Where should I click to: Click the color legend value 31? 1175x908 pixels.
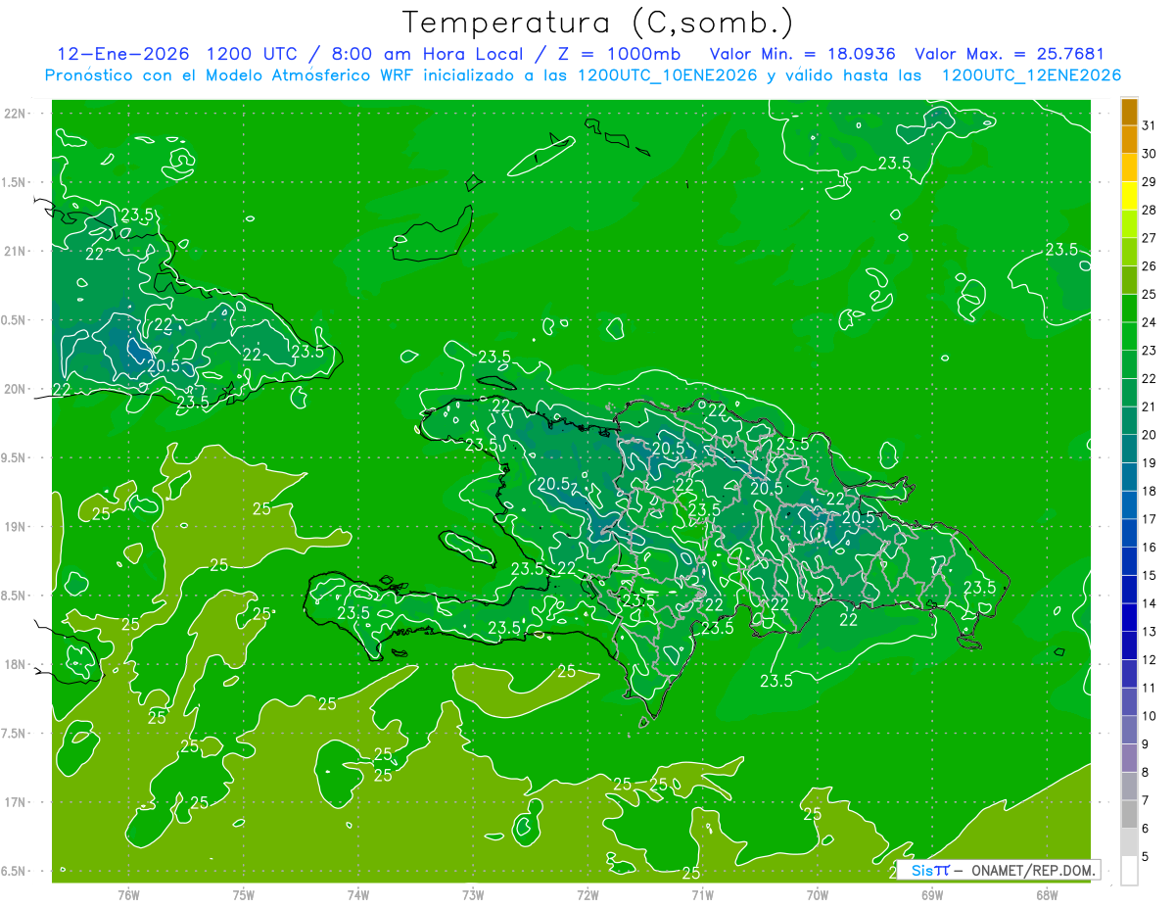pyautogui.click(x=1150, y=124)
